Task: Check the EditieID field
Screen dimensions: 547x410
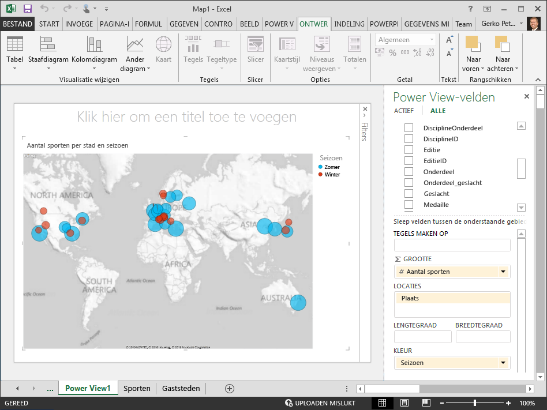Action: tap(409, 160)
